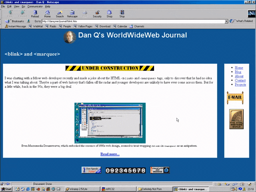Viewport: 256px width, 192px height.
Task: Click inside the Go to URL field
Action: 132,21
